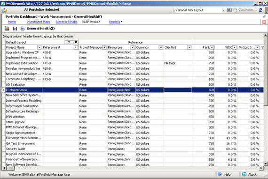Click the Customize icon button
This screenshot has width=268, height=179.
point(235,10)
